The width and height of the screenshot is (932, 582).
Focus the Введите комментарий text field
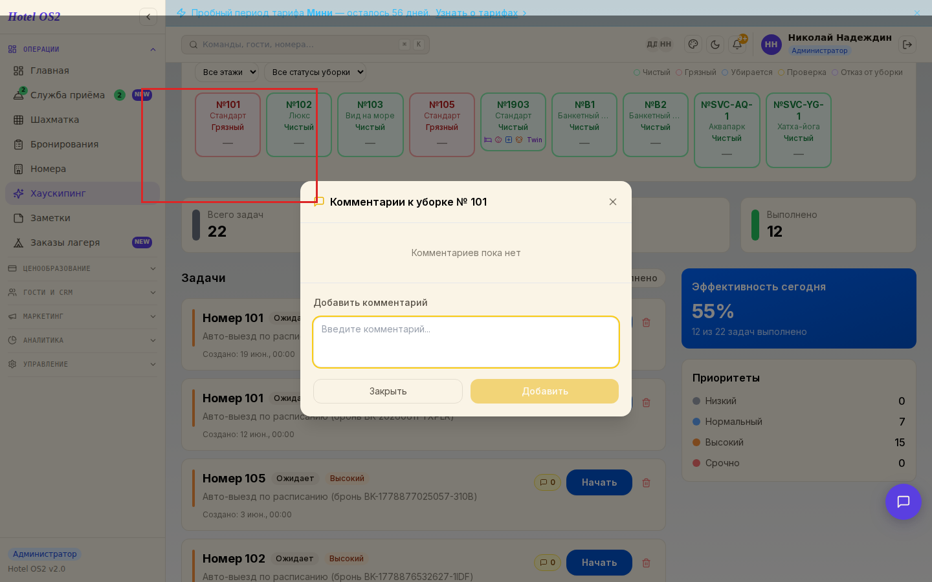tap(466, 342)
